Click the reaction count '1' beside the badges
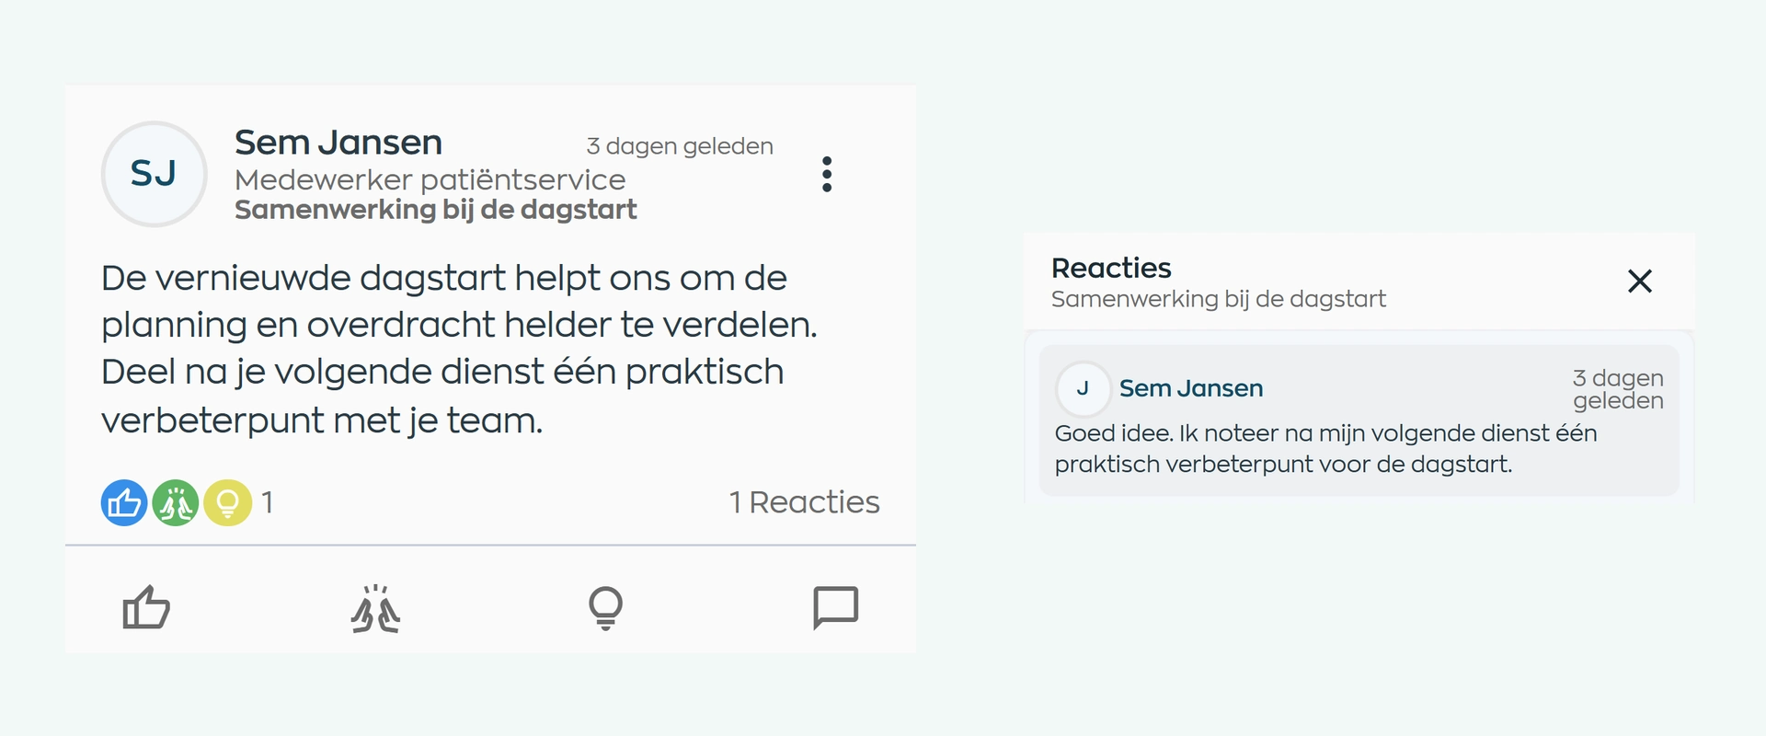The image size is (1766, 736). pyautogui.click(x=267, y=502)
